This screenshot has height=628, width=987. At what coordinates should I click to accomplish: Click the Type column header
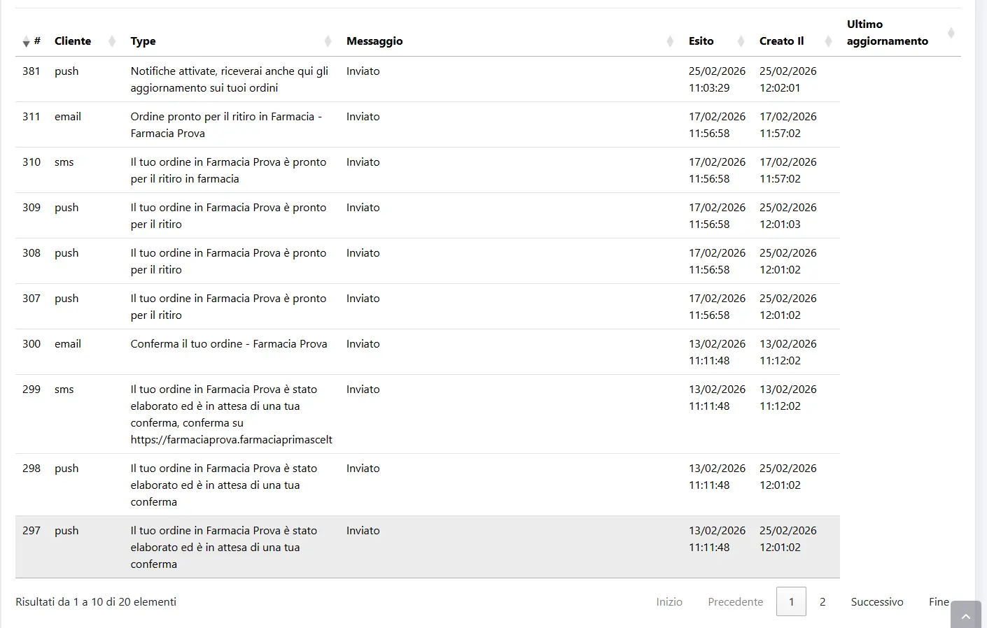click(x=143, y=41)
